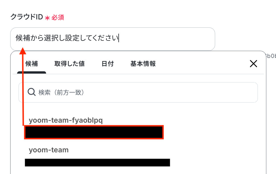This screenshot has height=174, width=276.
Task: Pick the yoom-team candidate name
Action: pos(49,150)
